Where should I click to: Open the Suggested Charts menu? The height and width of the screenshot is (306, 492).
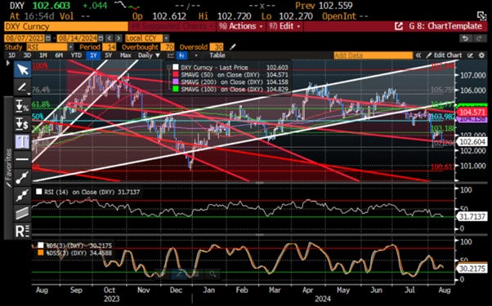pyautogui.click(x=172, y=26)
